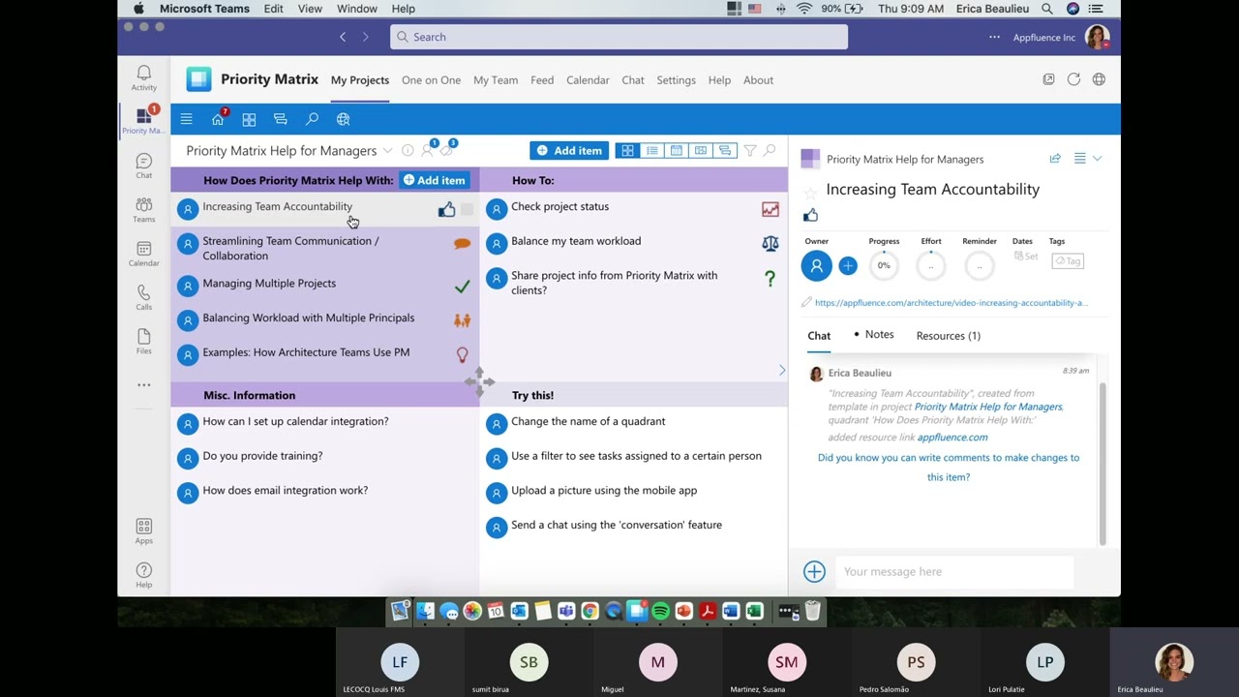Adjust the Progress 0% dial

click(x=884, y=265)
